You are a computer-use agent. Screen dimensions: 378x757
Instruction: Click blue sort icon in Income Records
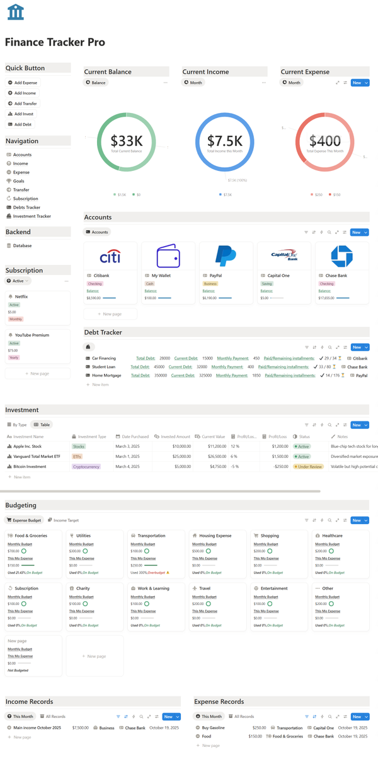click(x=126, y=717)
